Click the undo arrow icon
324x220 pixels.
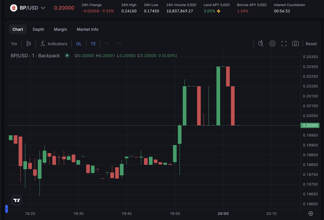(107, 44)
